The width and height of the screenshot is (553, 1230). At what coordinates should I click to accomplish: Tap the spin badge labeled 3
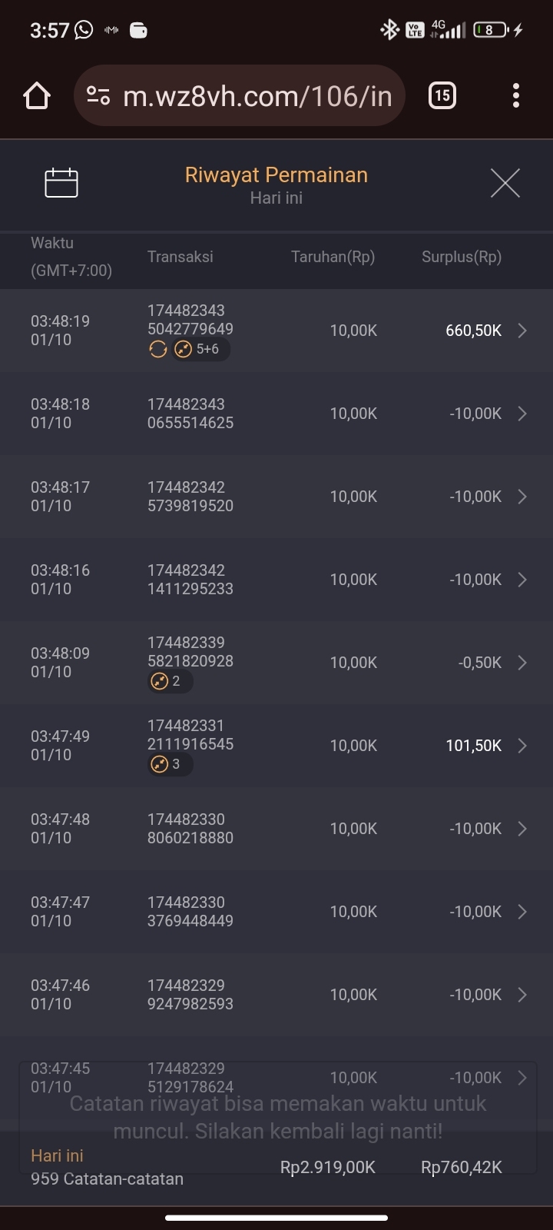click(x=168, y=764)
